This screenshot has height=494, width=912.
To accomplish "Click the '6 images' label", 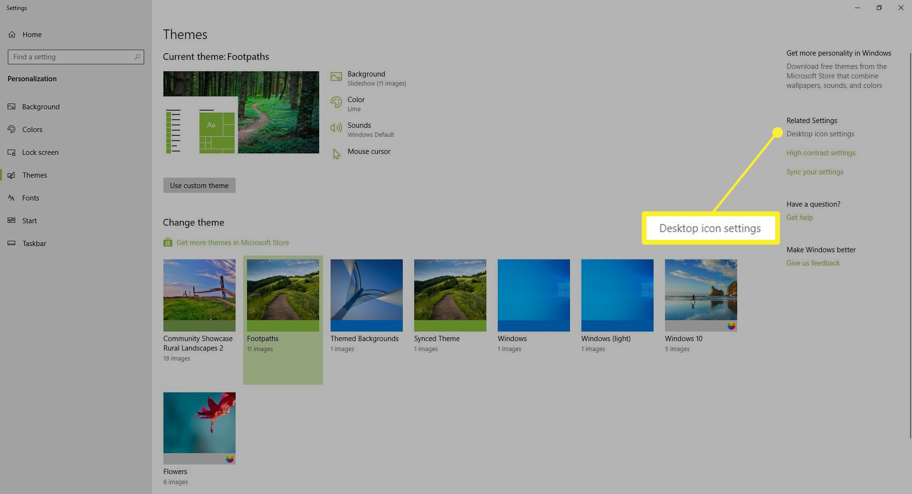I will [x=176, y=482].
